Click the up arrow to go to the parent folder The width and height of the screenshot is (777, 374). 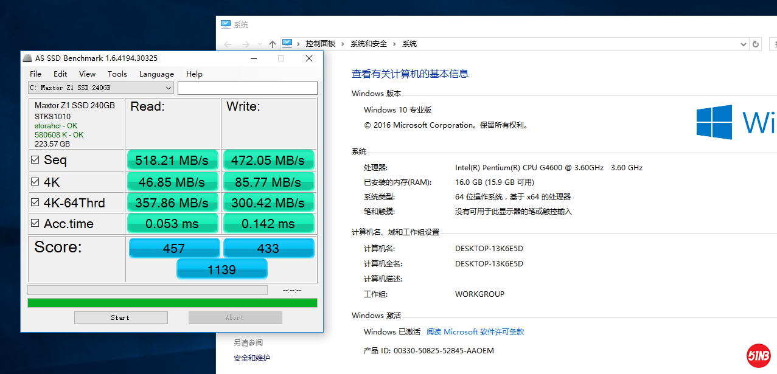pyautogui.click(x=273, y=44)
